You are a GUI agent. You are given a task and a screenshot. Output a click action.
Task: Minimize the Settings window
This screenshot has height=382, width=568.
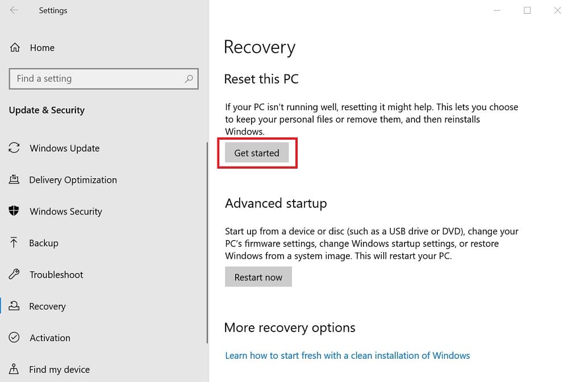coord(497,10)
